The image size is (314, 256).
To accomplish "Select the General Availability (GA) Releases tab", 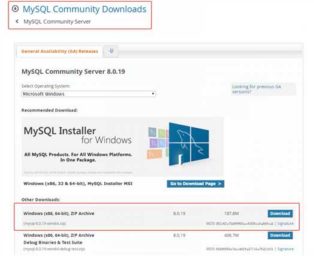I will [x=60, y=52].
